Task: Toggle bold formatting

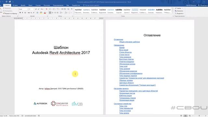Action: coord(20,13)
